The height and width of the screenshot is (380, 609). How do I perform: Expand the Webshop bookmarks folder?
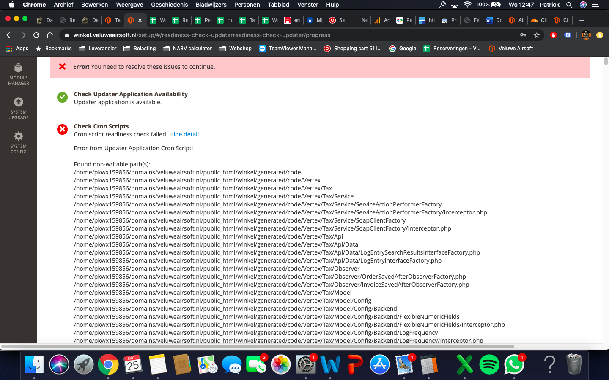click(236, 49)
